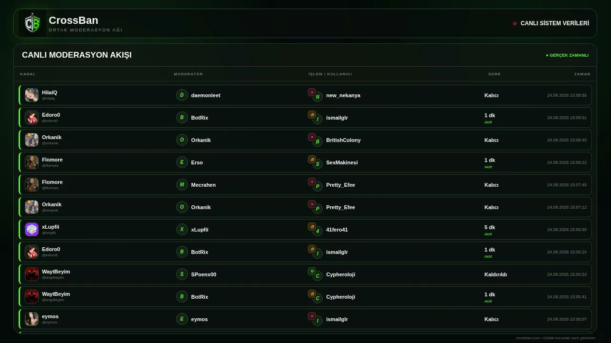Click the WaytBeyim red avatar in the Kaldırıldı row

point(32,274)
